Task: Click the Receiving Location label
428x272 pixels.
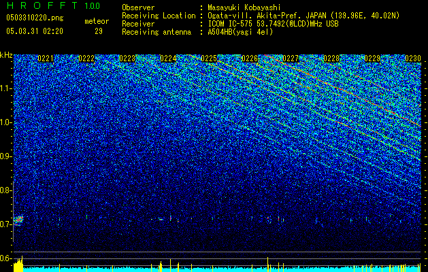Action: pos(159,16)
